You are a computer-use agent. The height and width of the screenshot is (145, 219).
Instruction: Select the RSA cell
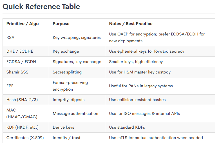click(10, 37)
